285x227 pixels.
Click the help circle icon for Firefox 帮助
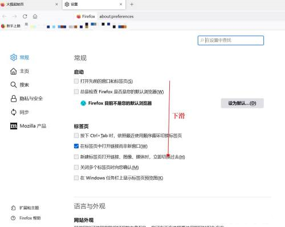pos(13,218)
